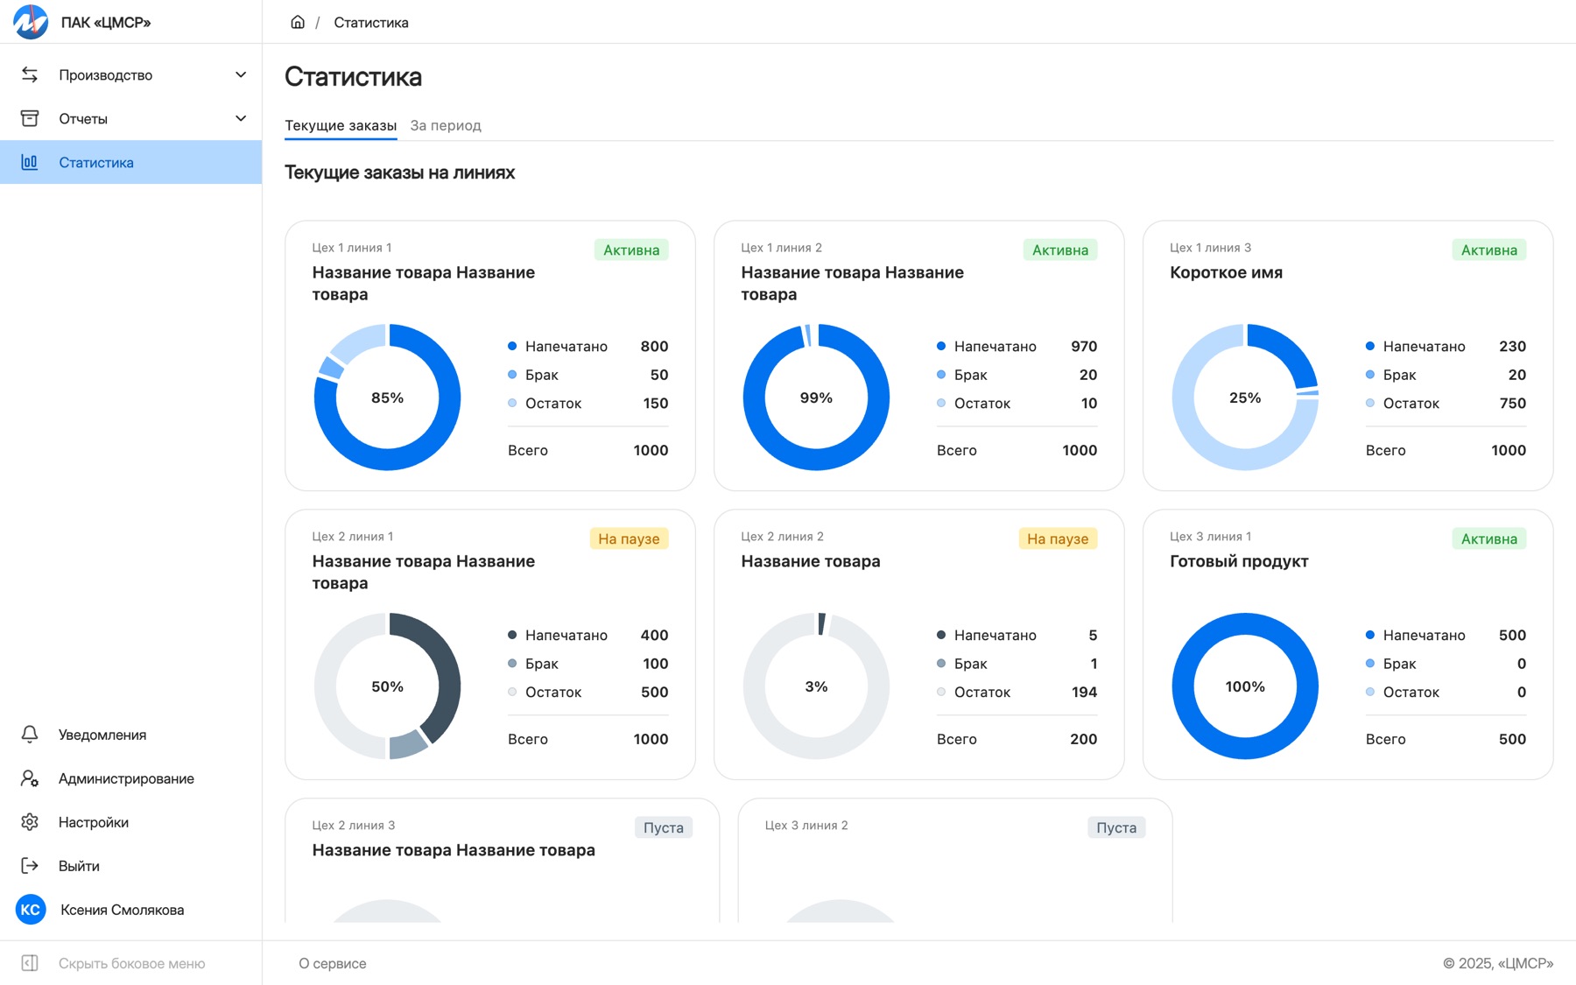Open Уведомления via bell icon

(x=30, y=735)
